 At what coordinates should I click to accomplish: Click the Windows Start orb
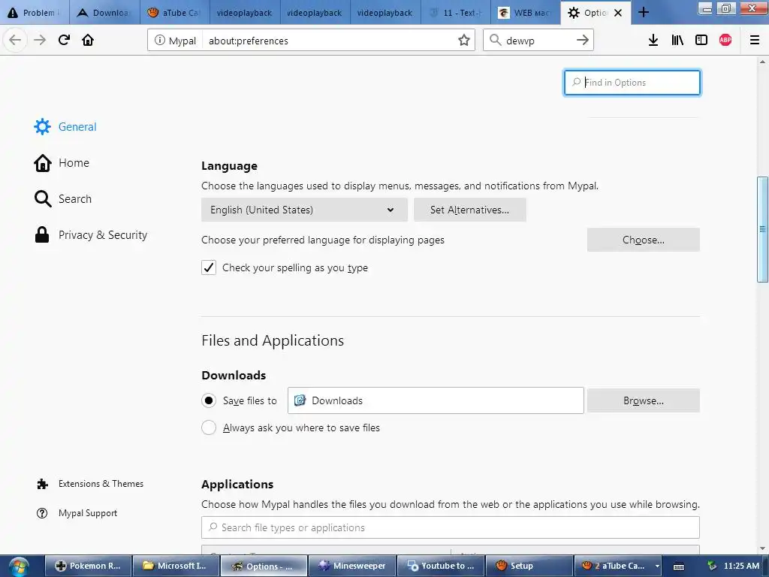click(x=18, y=566)
